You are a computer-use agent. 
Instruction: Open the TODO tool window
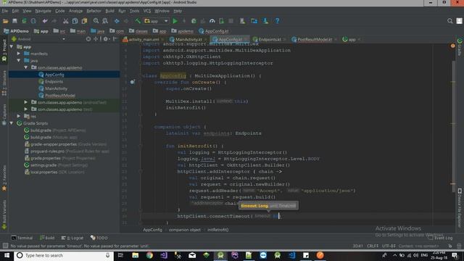tap(99, 238)
